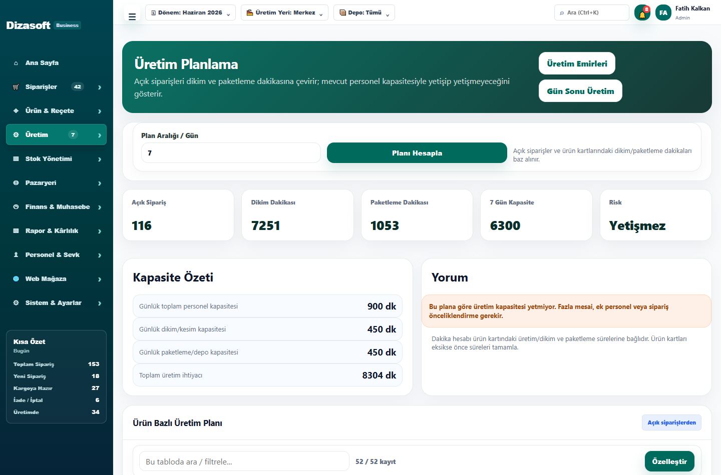This screenshot has width=721, height=475.
Task: Select the Üretim sidebar menu item
Action: point(56,134)
